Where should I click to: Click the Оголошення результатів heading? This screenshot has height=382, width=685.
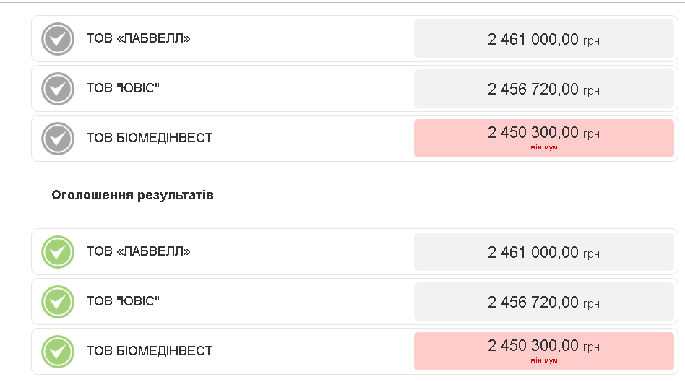132,195
